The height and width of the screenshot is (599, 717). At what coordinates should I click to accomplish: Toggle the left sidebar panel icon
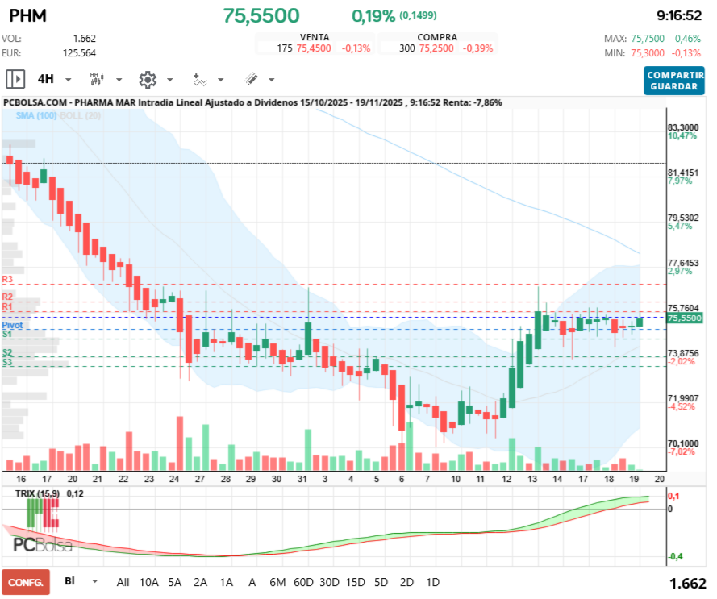[16, 79]
